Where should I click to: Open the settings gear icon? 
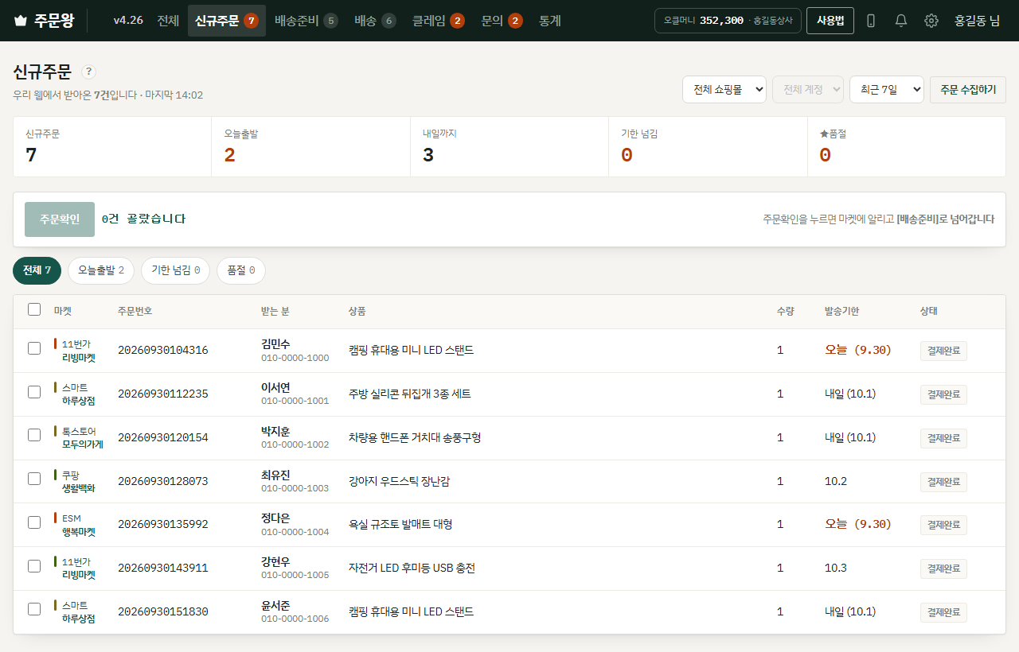point(931,21)
